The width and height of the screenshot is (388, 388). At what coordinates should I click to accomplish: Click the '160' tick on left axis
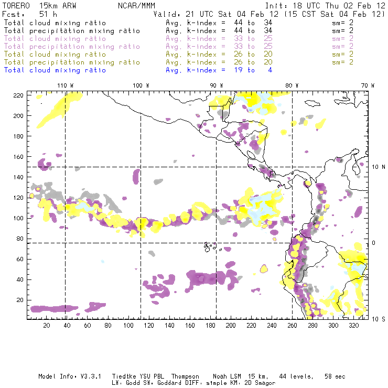(x=18, y=157)
